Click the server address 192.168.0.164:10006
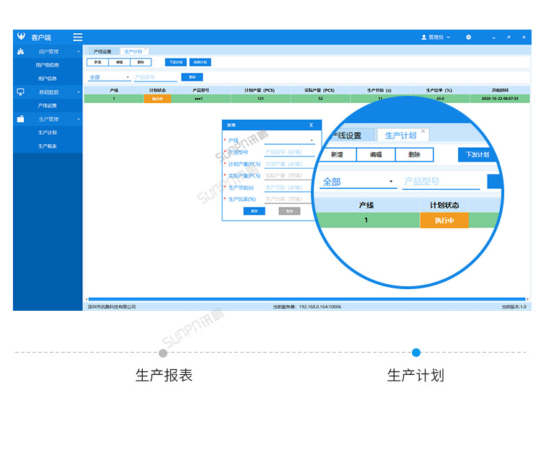Image resolution: width=541 pixels, height=455 pixels. pyautogui.click(x=320, y=306)
